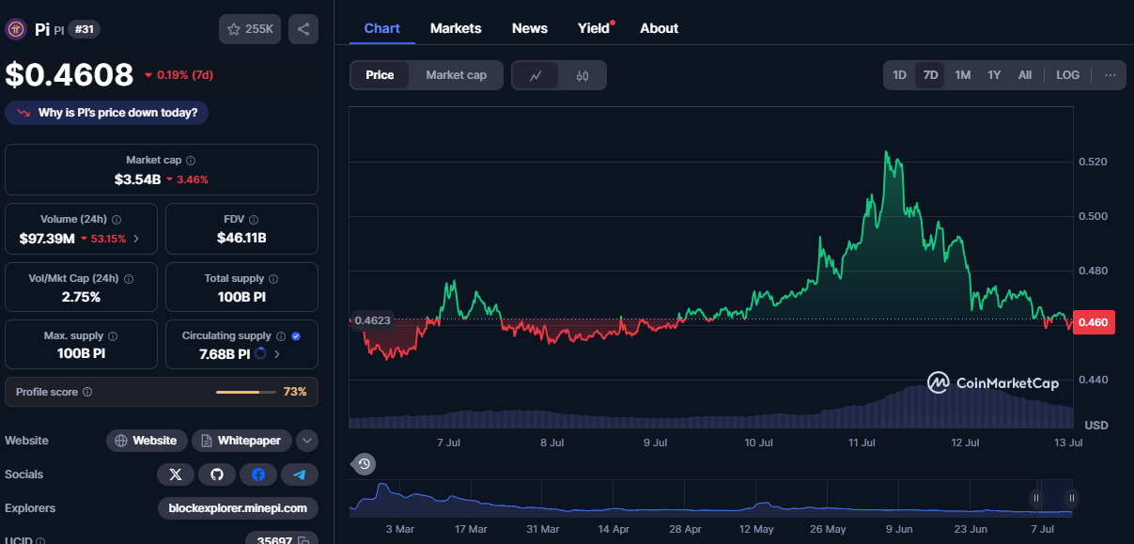Click the UCID info icon
1134x544 pixels.
pyautogui.click(x=40, y=541)
